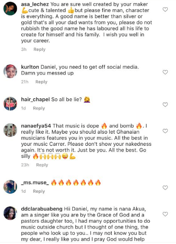The image size is (176, 244).
Task: View hair_chapel's profile photo
Action: click(x=10, y=104)
